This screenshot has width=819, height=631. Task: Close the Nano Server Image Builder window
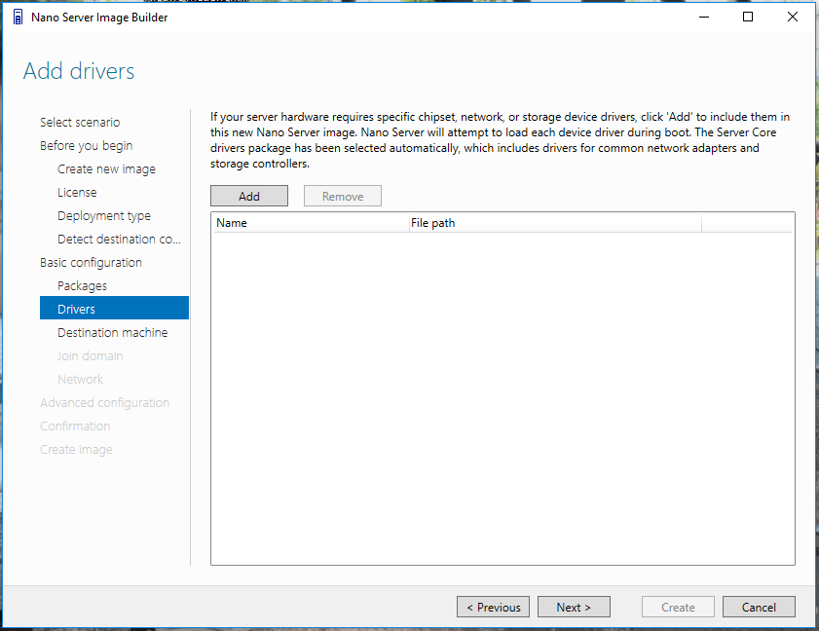pos(793,18)
